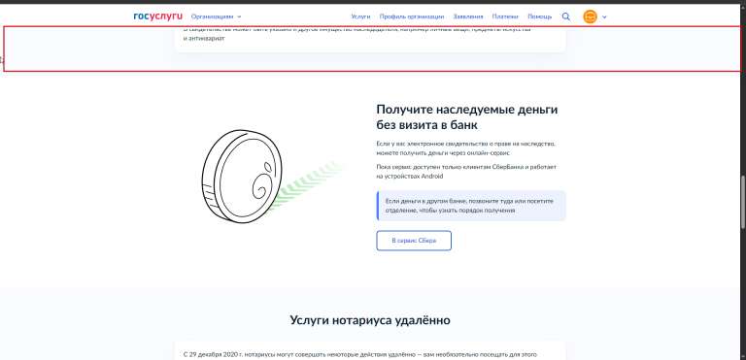Click heading Получите наследуемые деньги без визита
The image size is (746, 360).
(466, 117)
